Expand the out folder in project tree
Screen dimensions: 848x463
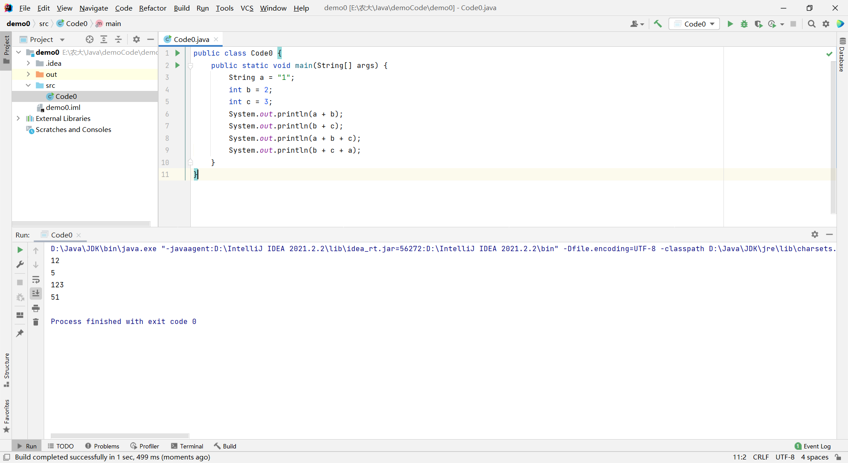[28, 74]
